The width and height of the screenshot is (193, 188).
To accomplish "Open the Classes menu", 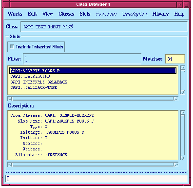I will tap(66, 14).
